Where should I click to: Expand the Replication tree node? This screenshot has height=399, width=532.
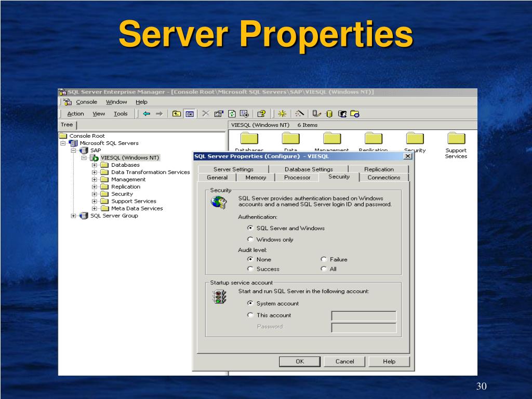(95, 187)
